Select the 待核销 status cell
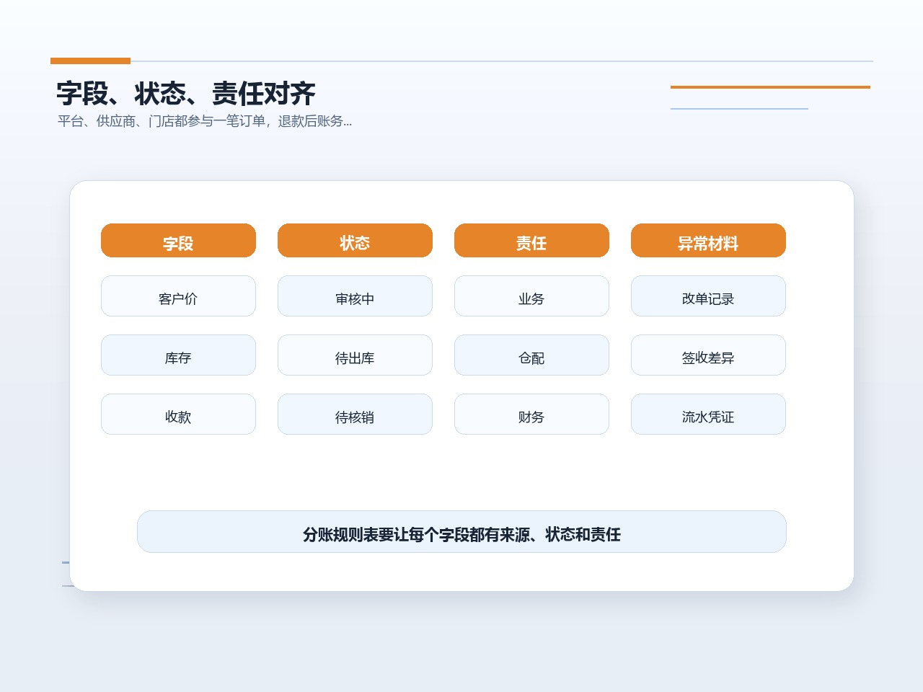 point(355,414)
